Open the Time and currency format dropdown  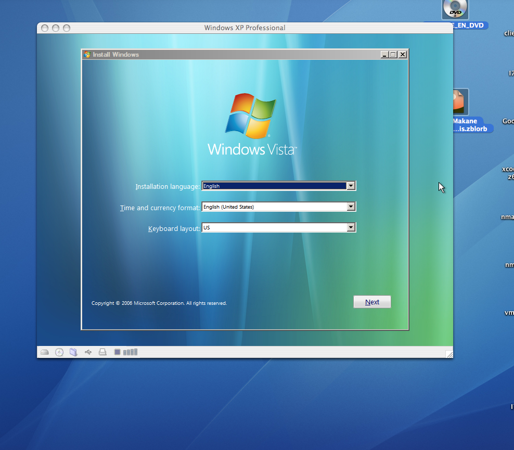tap(351, 207)
